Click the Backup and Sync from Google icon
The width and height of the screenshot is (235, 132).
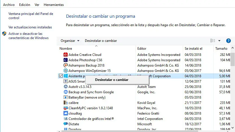65,92
